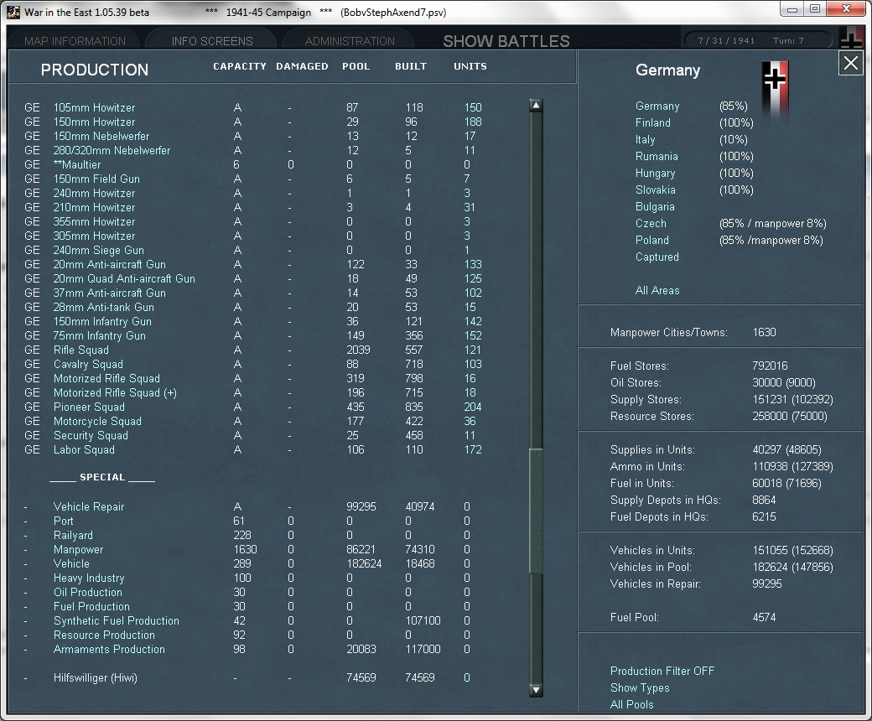Open the Port special entry
Screen dimensions: 872x721
coord(64,521)
